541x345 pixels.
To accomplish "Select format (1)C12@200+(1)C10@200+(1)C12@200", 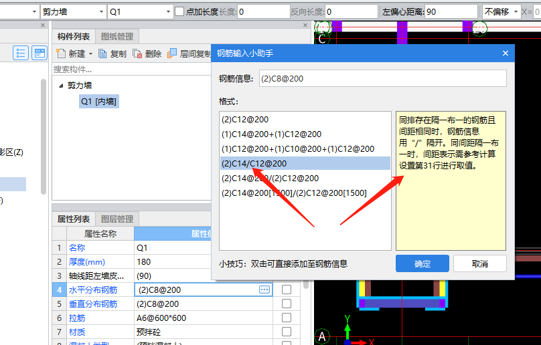I will [305, 149].
